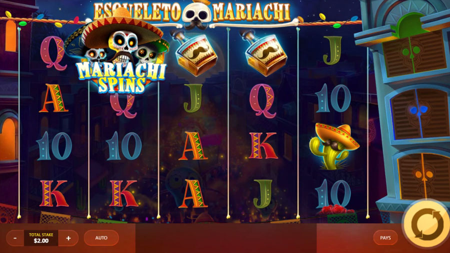Open the AUTO spin options
The width and height of the screenshot is (450, 253).
(101, 238)
